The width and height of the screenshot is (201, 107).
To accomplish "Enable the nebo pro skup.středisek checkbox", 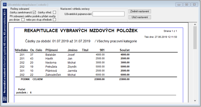I will [x=55, y=20].
